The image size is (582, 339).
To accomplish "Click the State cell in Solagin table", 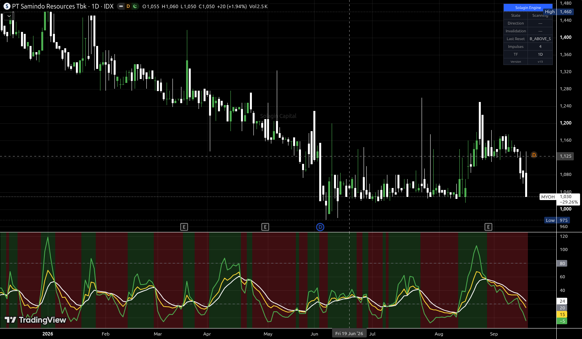I will 516,16.
